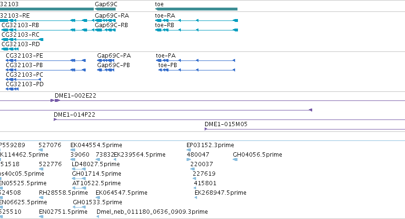405x219 pixels.
Task: Click the EK044554.5prime EST label
Action: pos(96,145)
